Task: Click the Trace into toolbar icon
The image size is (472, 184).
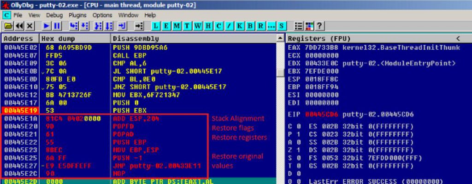Action: [98, 26]
